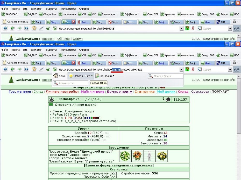The width and height of the screenshot is (241, 180).
Task: Click the Google search field in back window
Action: point(215,29)
